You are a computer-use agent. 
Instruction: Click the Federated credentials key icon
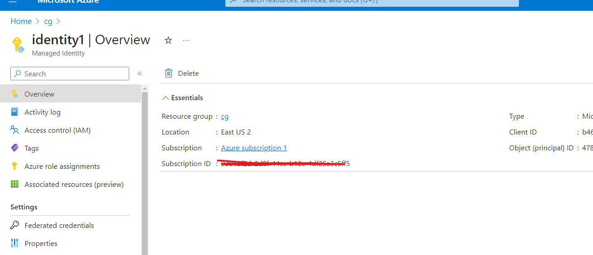(x=14, y=225)
